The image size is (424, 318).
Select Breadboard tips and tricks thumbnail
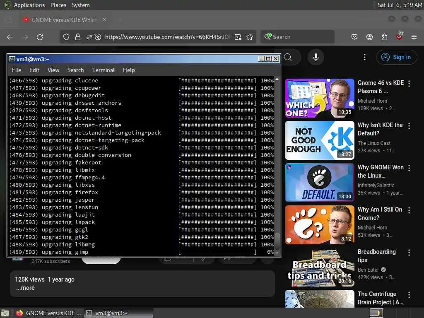(320, 267)
